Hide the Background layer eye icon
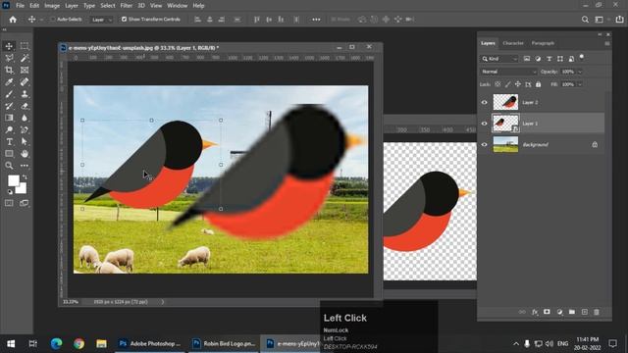This screenshot has height=353, width=628. pyautogui.click(x=484, y=144)
